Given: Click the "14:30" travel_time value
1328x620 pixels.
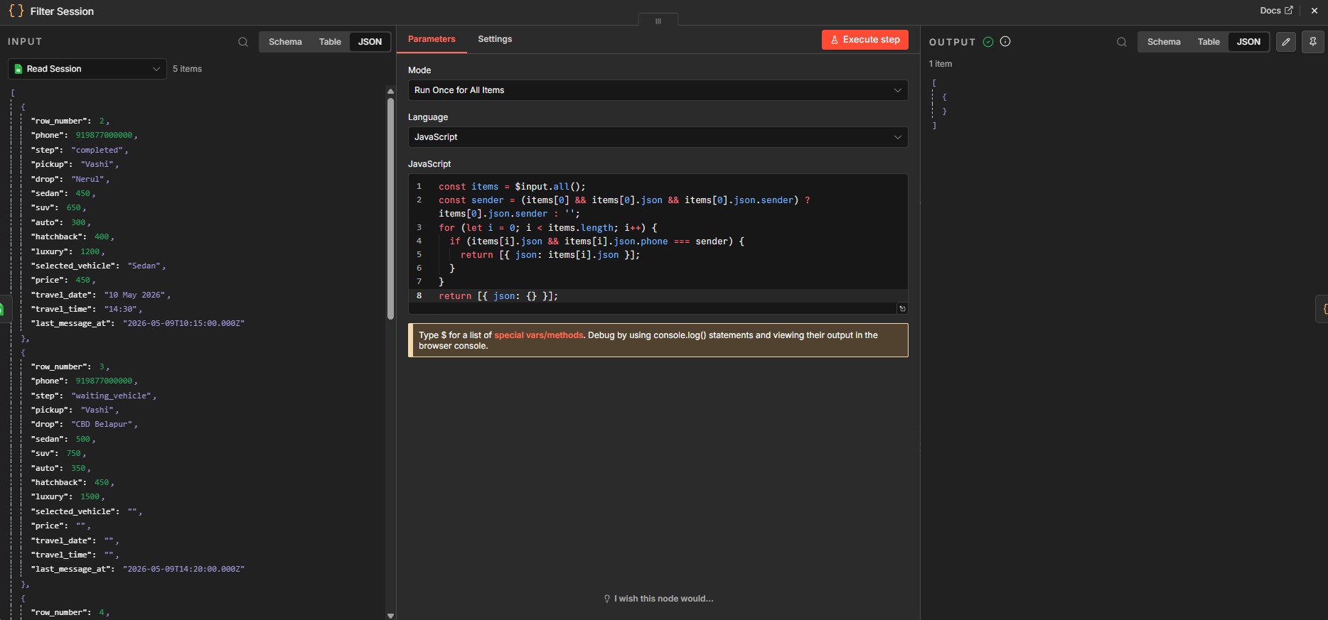Looking at the screenshot, I should 121,309.
